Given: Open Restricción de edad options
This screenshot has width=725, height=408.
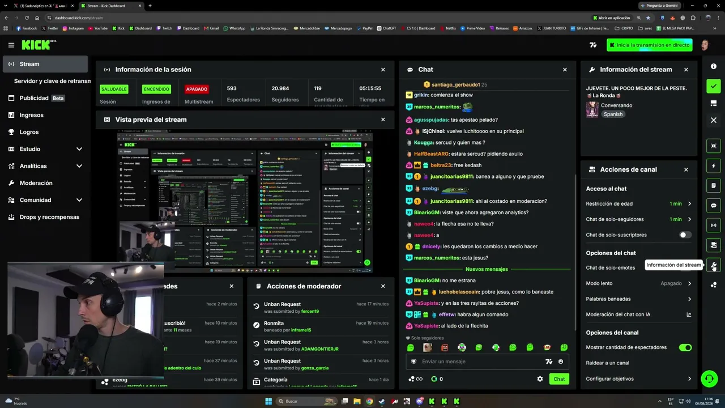Looking at the screenshot, I should click(x=639, y=203).
